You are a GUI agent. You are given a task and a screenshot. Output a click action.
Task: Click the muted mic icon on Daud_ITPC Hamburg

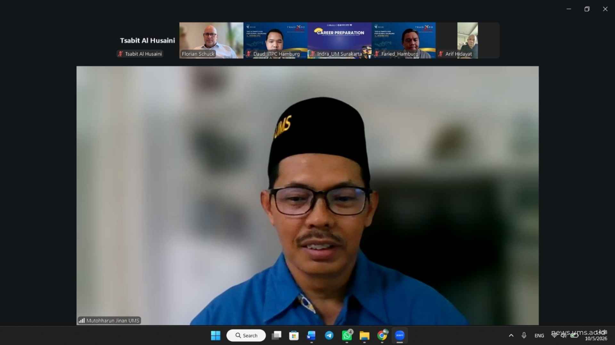tap(249, 54)
